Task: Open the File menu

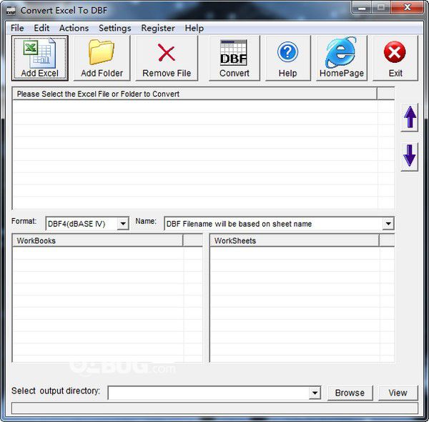Action: 17,28
